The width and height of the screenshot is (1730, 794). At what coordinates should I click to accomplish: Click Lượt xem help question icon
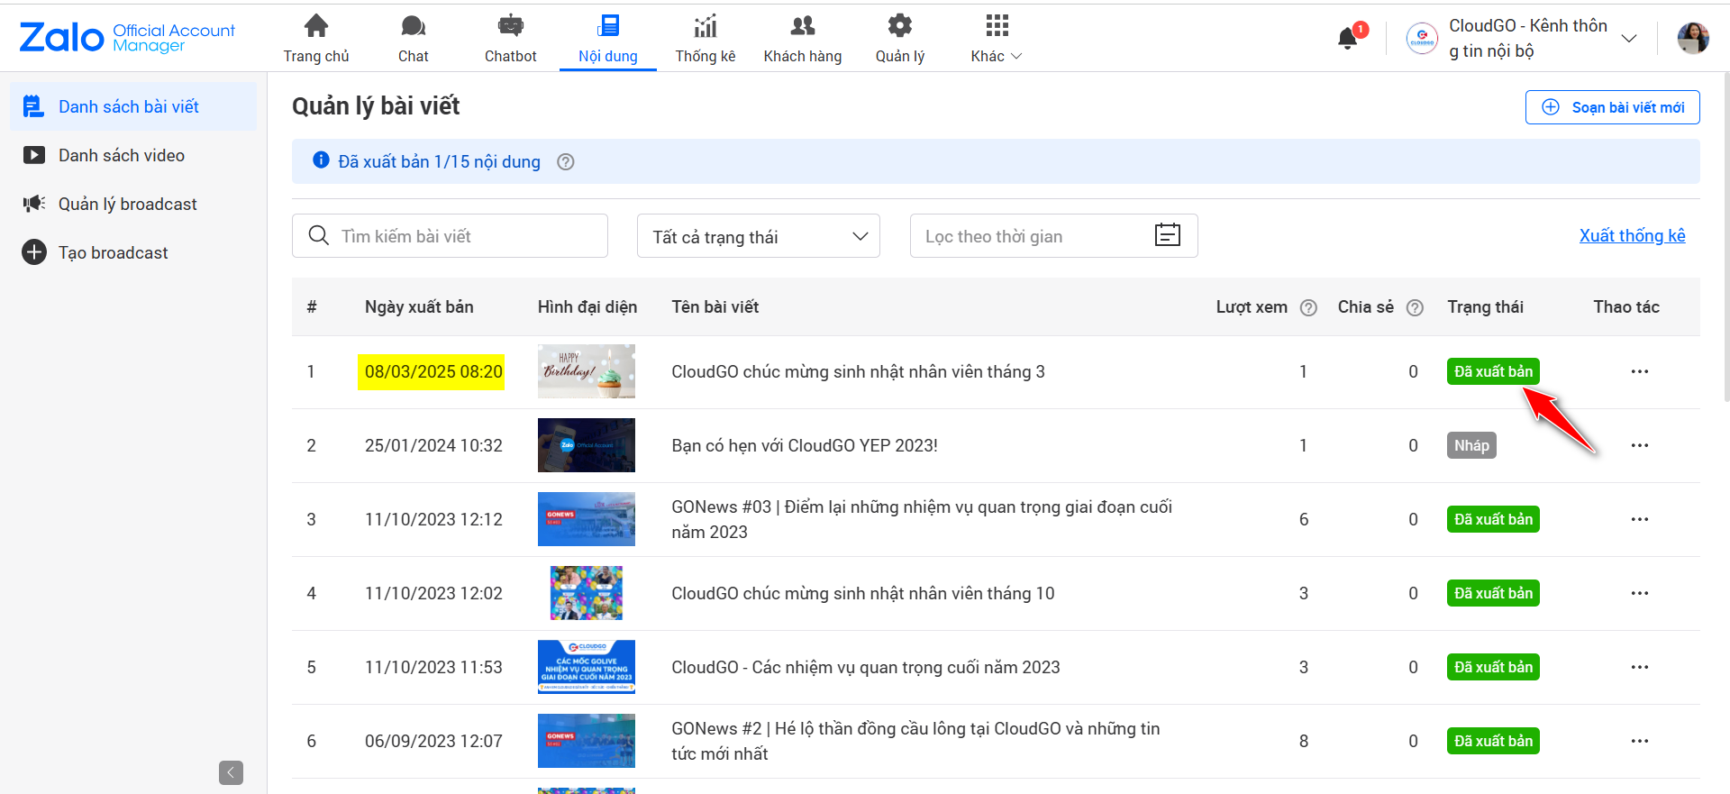coord(1308,307)
